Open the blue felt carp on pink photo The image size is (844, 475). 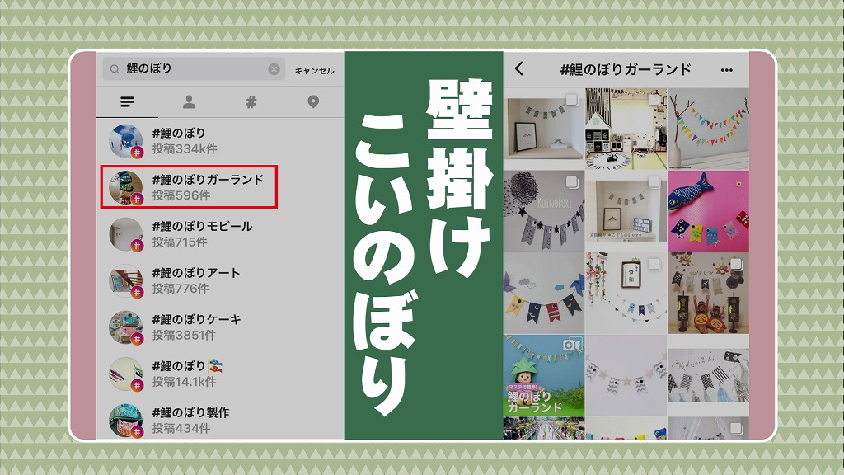[x=708, y=211]
